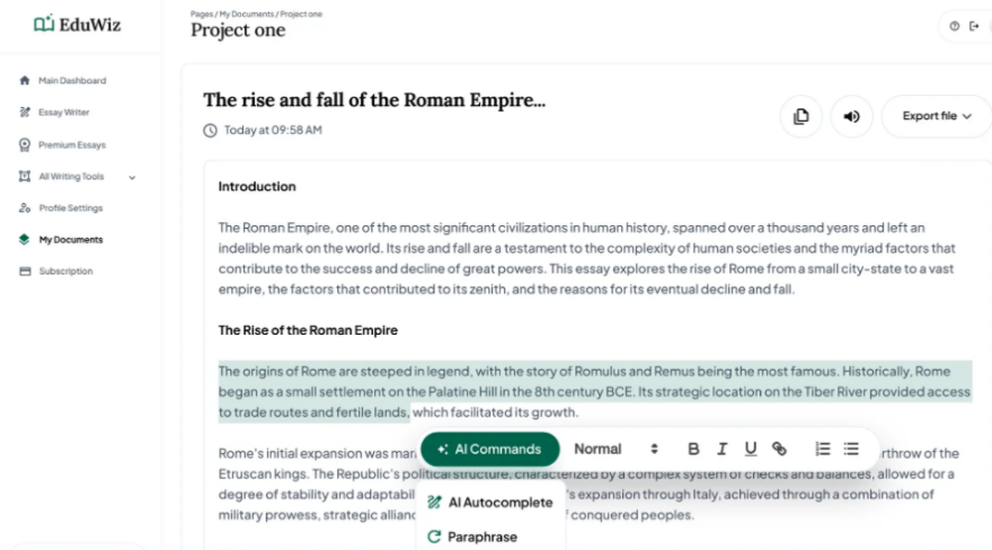This screenshot has height=550, width=992.
Task: Click the EduWiz logo
Action: click(76, 24)
